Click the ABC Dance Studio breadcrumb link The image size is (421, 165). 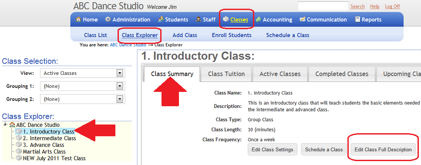[x=128, y=45]
